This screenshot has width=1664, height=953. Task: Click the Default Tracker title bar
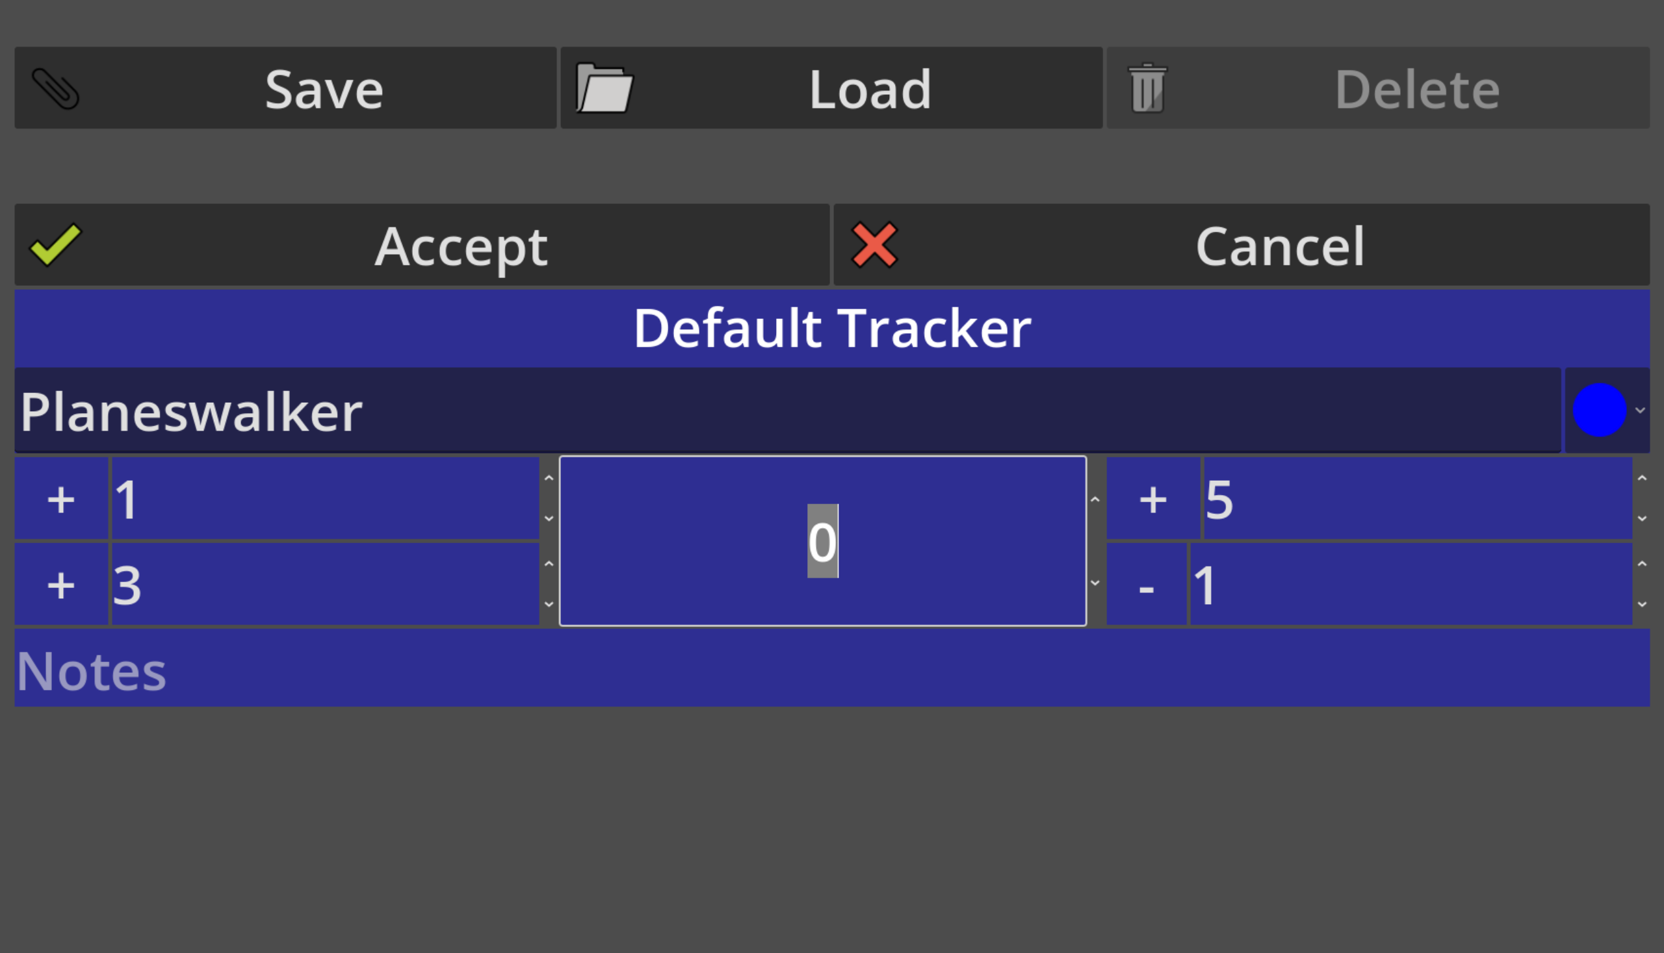click(x=831, y=328)
